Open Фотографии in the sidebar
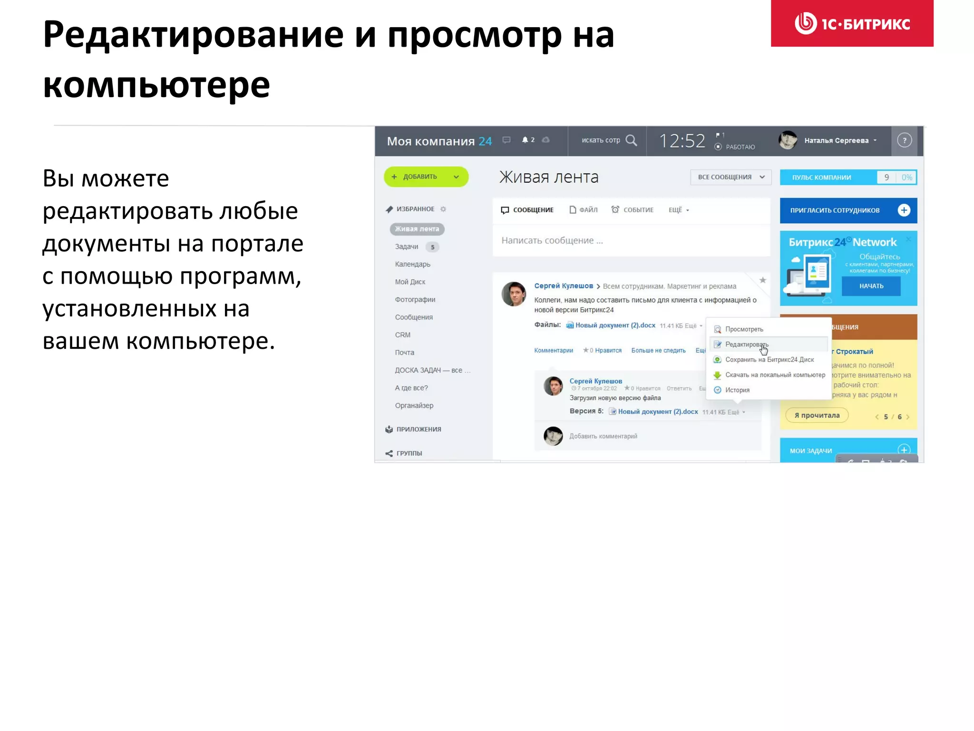974x731 pixels. point(415,299)
